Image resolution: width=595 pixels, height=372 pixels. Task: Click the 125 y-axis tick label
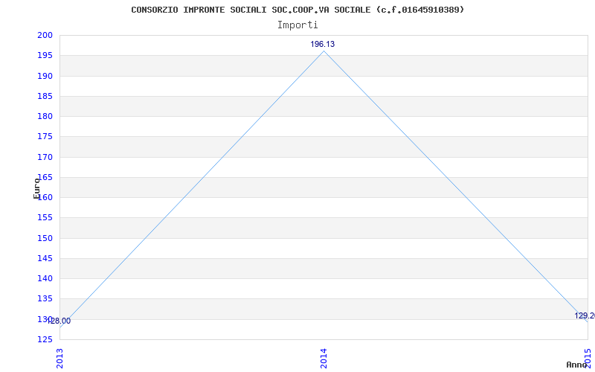(x=45, y=339)
